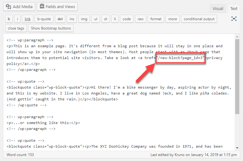Click the "...or something like this:" line
The width and height of the screenshot is (243, 161).
(43, 123)
